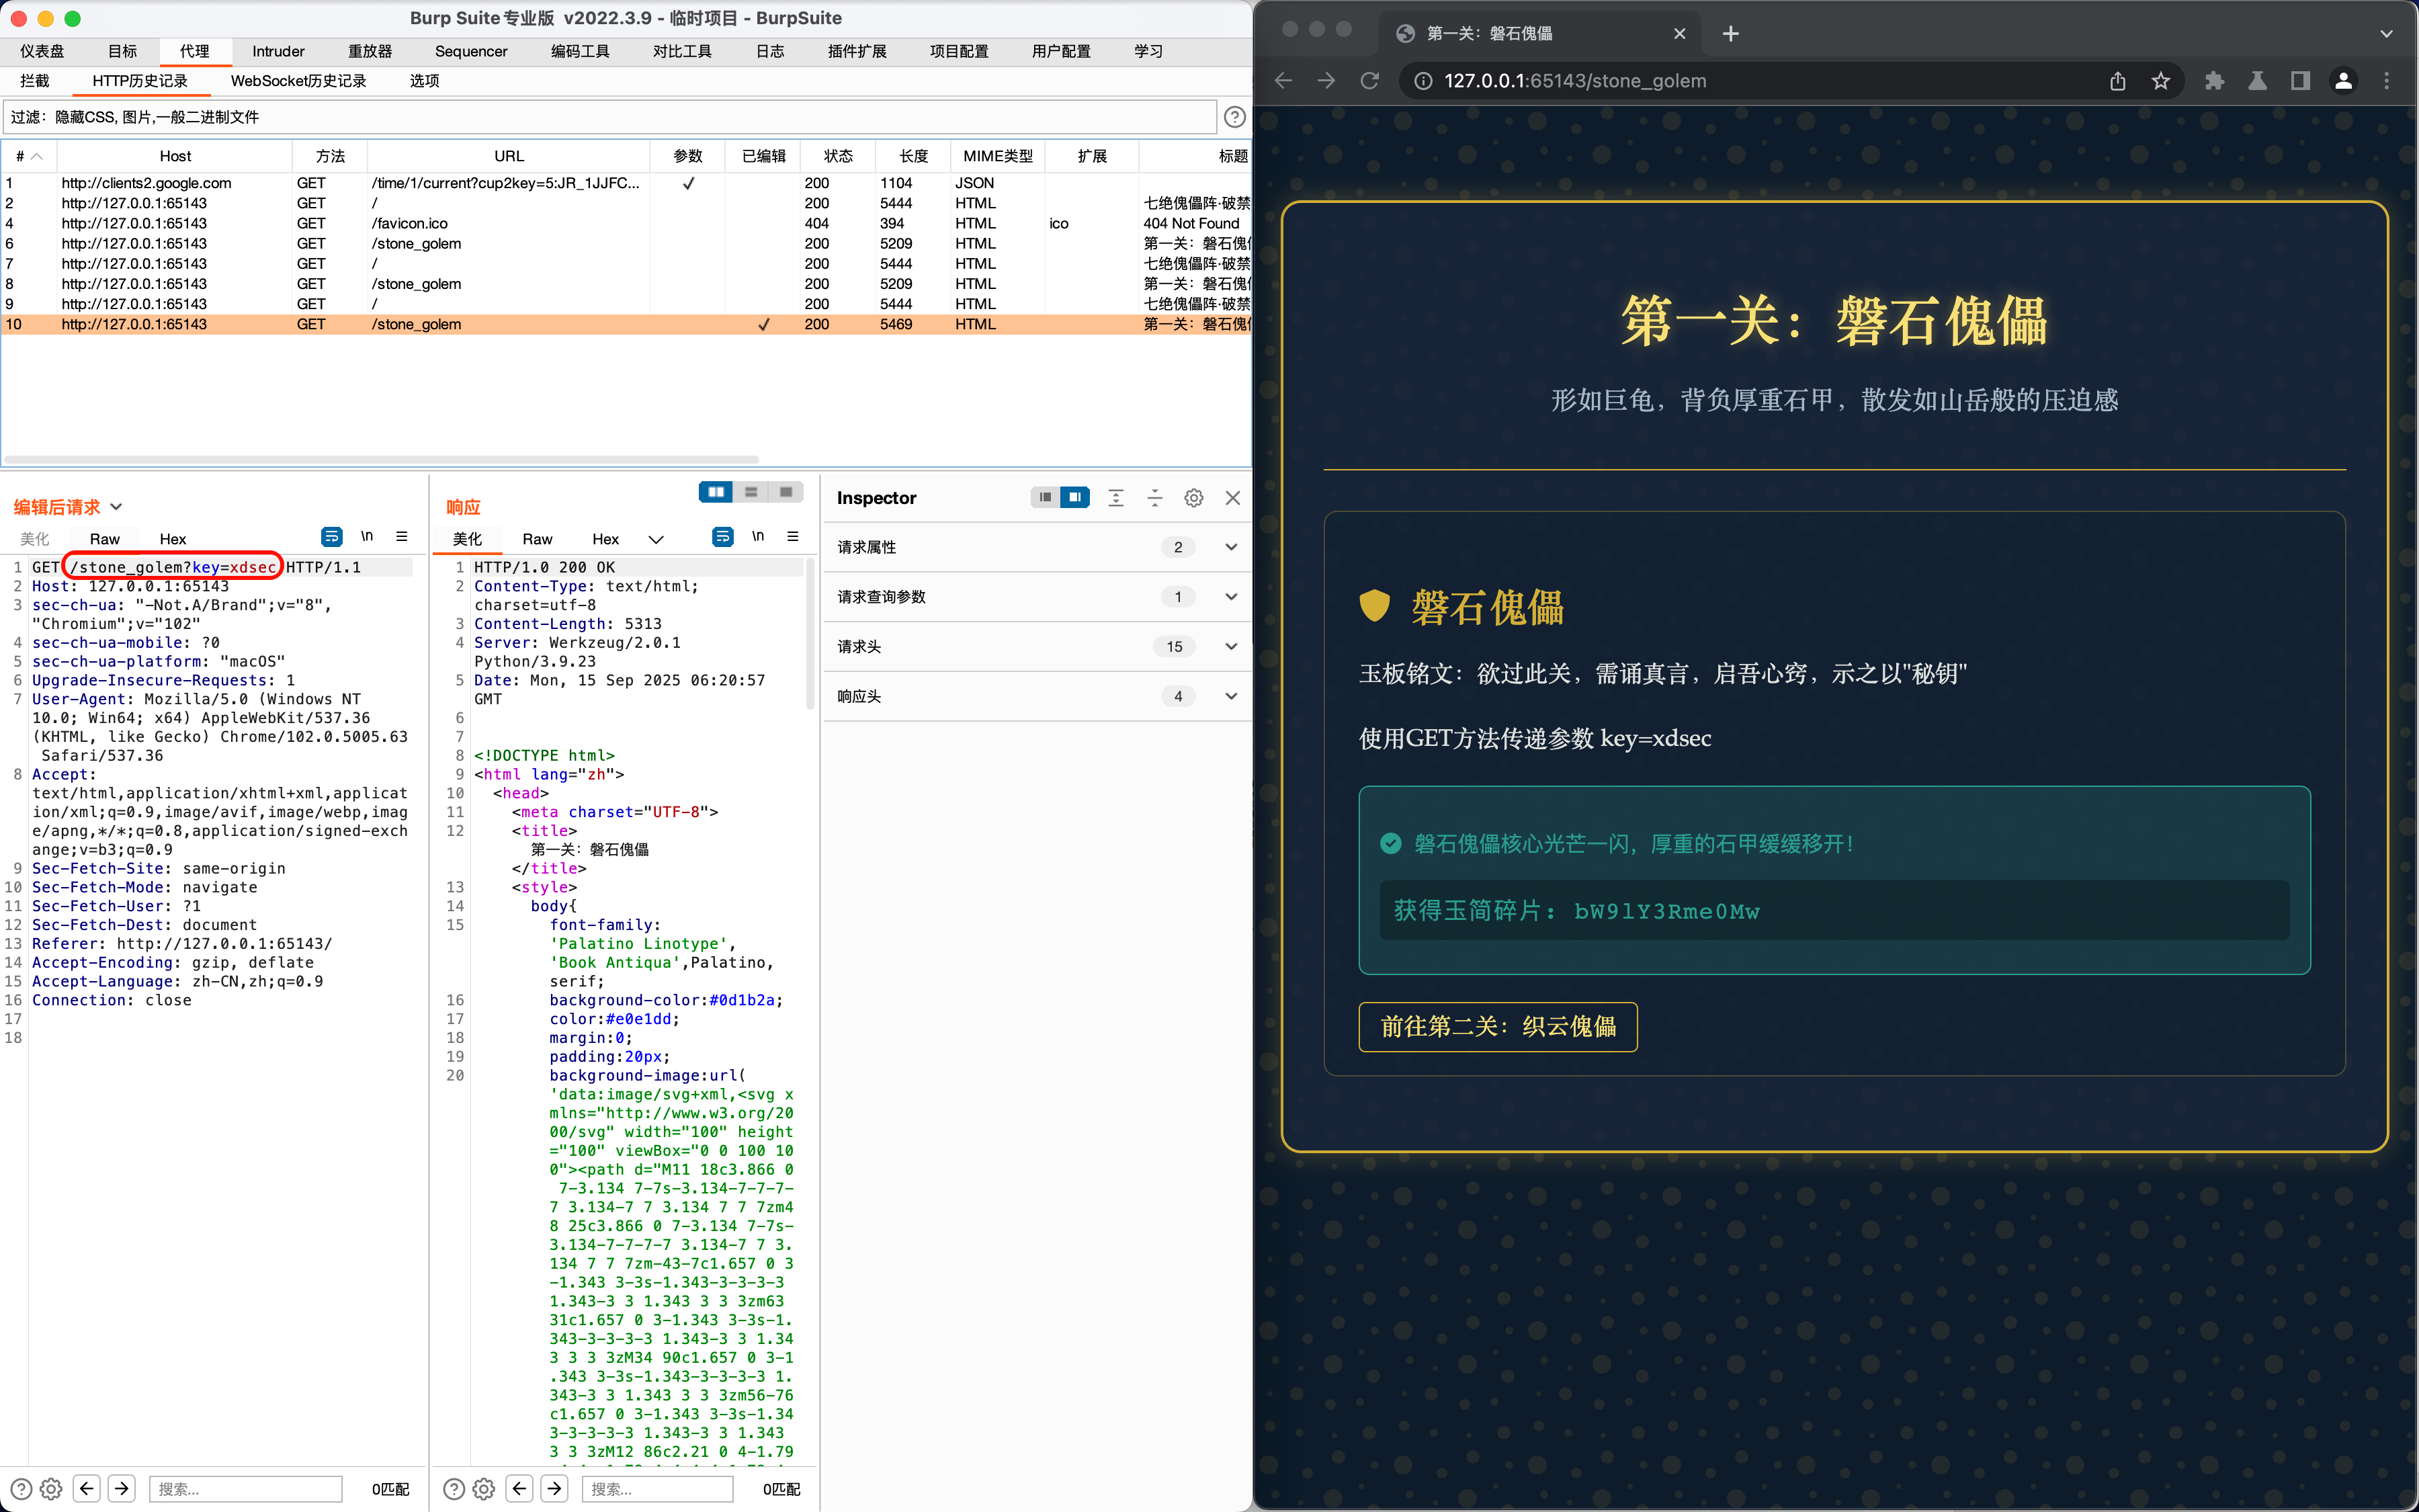Open the 编辑后请求 dropdown
This screenshot has width=2419, height=1512.
(116, 507)
